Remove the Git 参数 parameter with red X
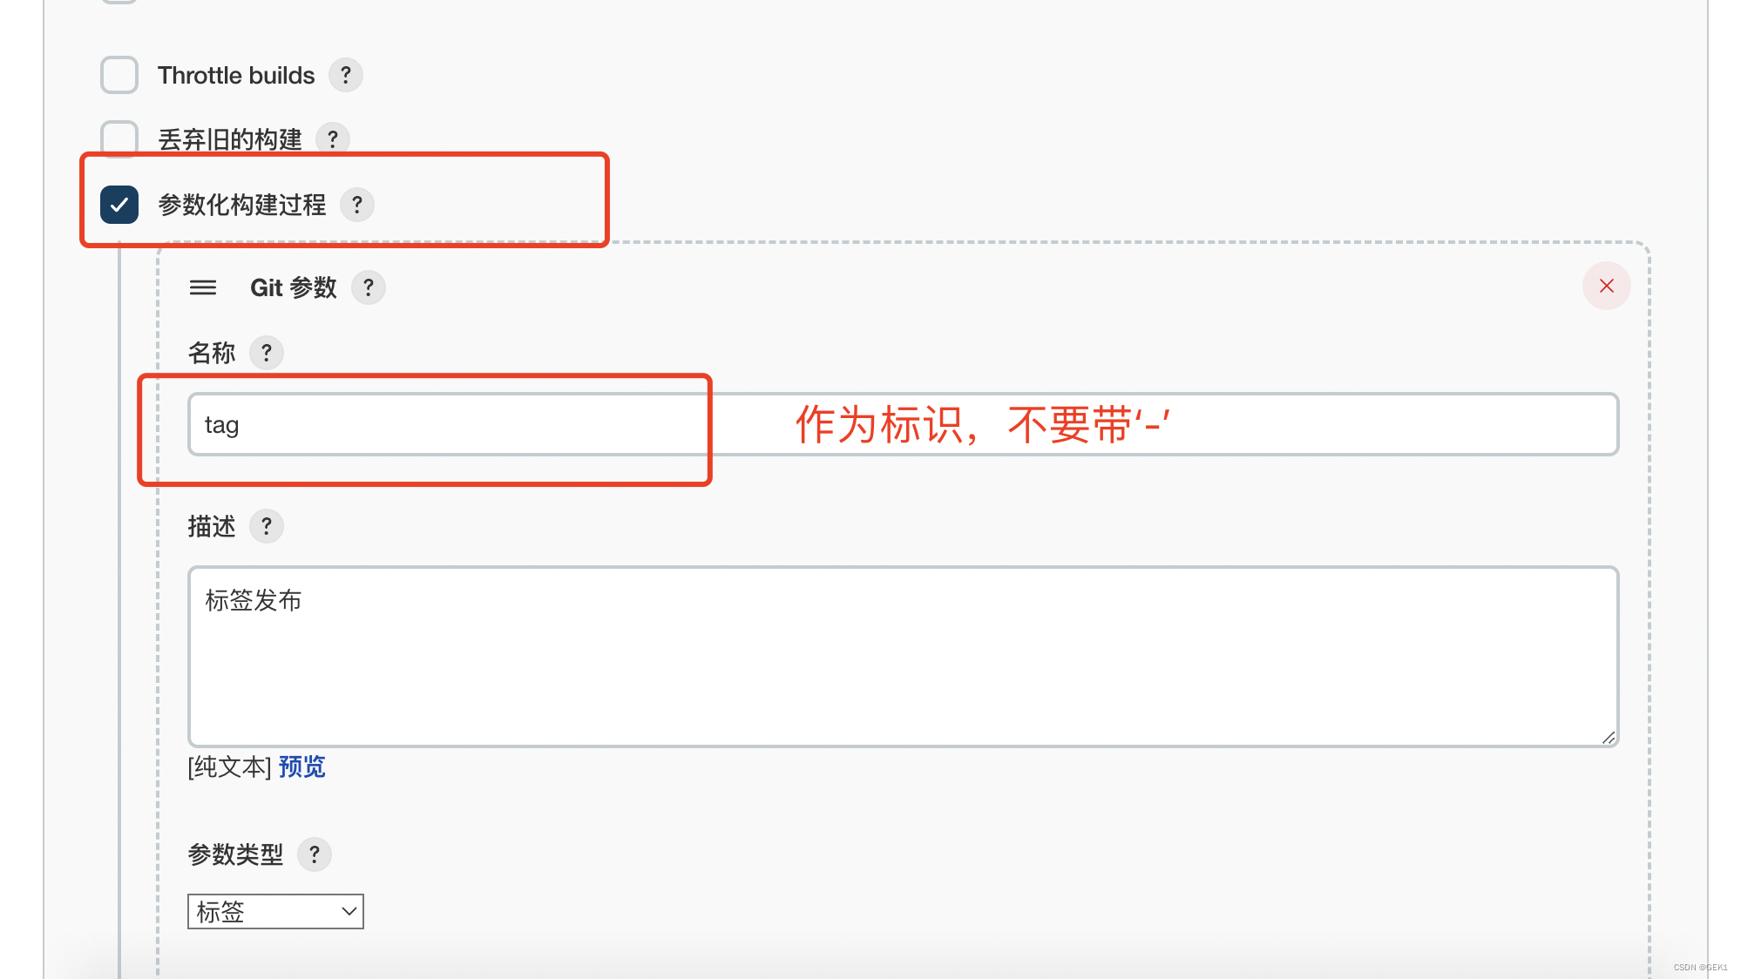The image size is (1741, 979). pos(1606,286)
